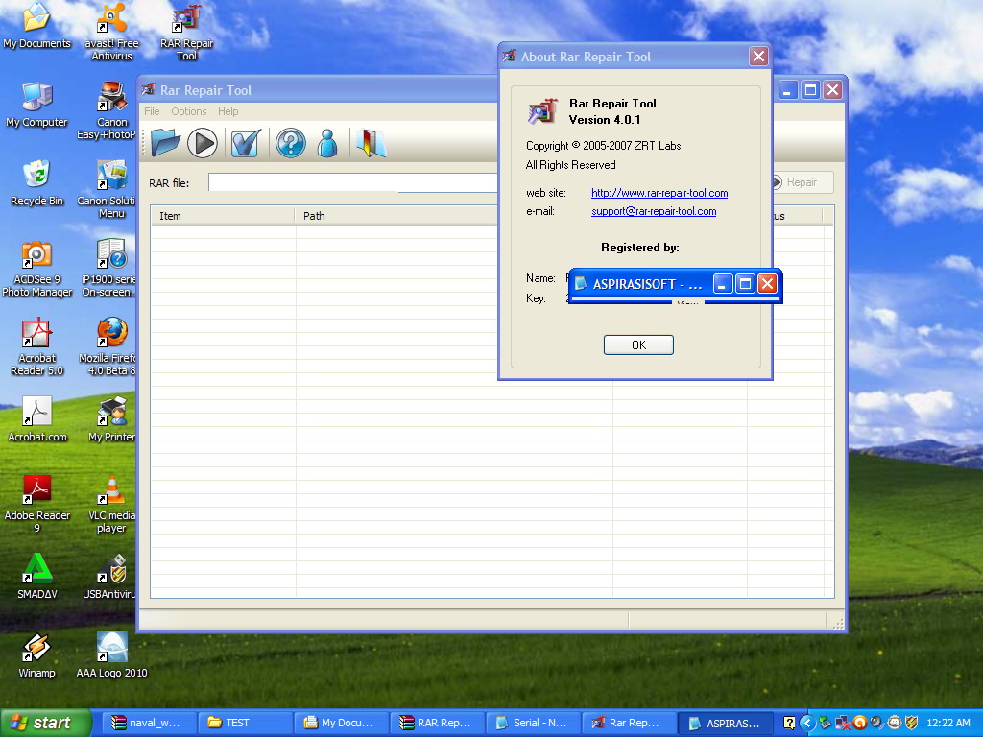
Task: Open help with the question mark icon
Action: pos(290,143)
